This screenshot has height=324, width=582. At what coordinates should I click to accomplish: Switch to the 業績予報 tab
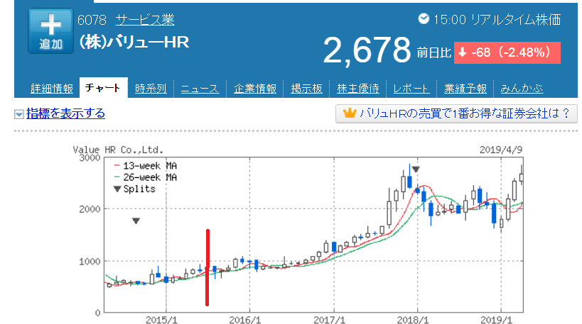pyautogui.click(x=465, y=89)
